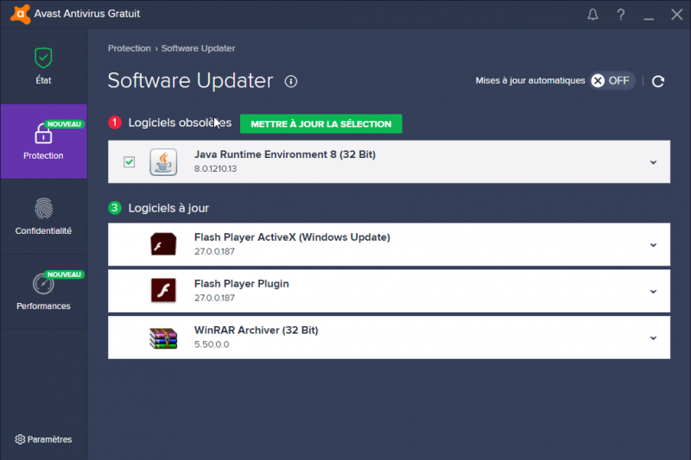
Task: Click Flash Player ActiveX (Windows Update) title
Action: click(x=292, y=237)
